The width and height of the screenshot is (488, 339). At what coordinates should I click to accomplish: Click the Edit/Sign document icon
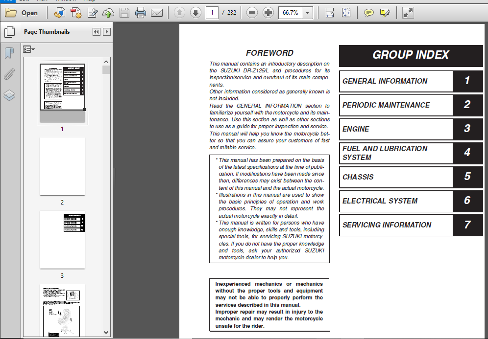click(93, 13)
